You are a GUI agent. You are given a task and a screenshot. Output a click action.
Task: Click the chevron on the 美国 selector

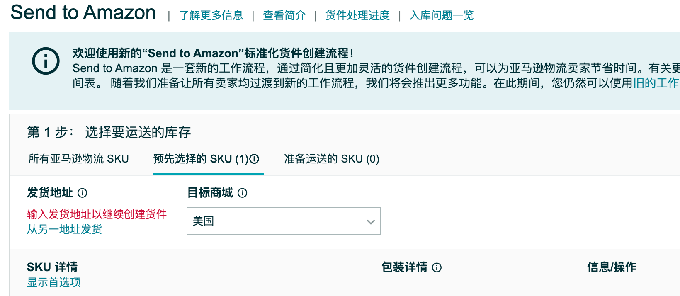[370, 222]
